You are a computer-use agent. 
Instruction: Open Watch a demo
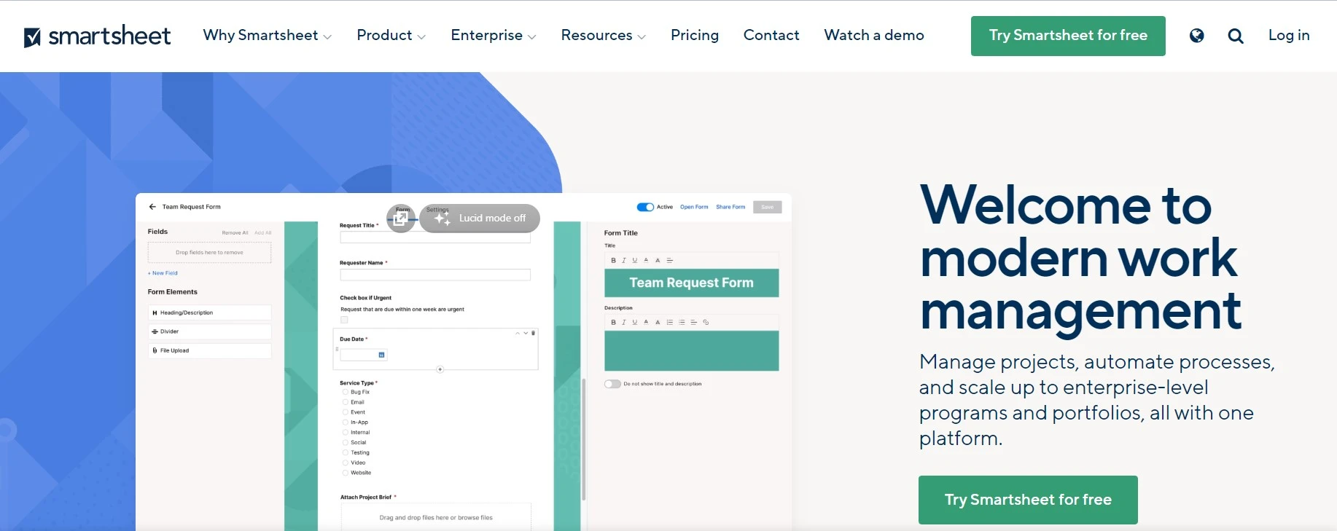coord(874,35)
